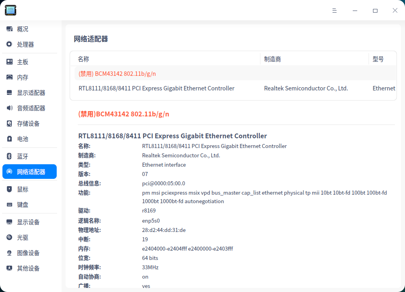Check 电池 battery information
The width and height of the screenshot is (405, 292).
coord(22,139)
